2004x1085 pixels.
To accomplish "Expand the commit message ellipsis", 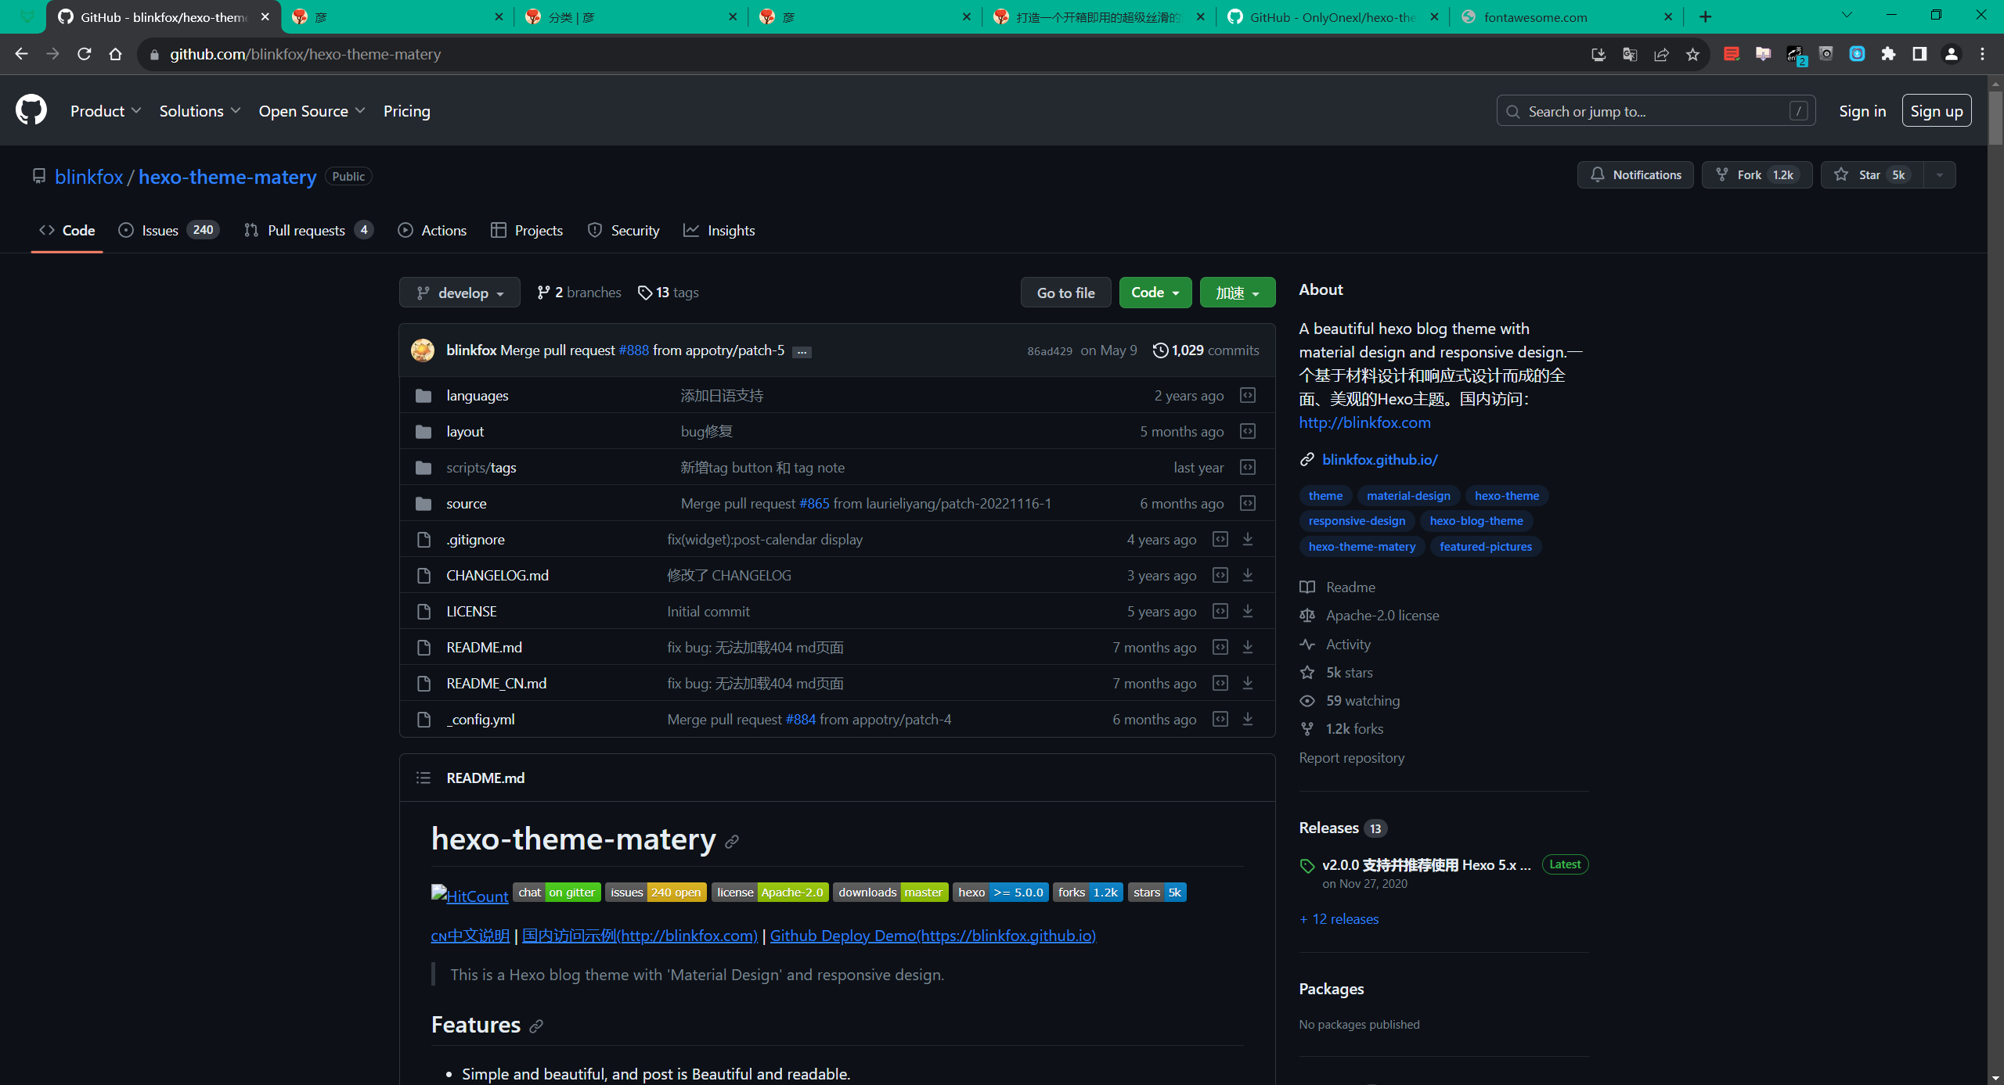I will pos(802,351).
